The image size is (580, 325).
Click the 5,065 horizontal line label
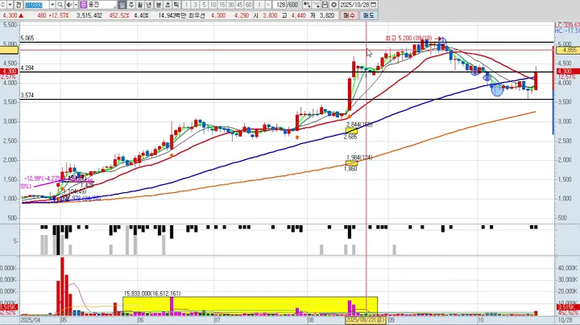coord(27,39)
